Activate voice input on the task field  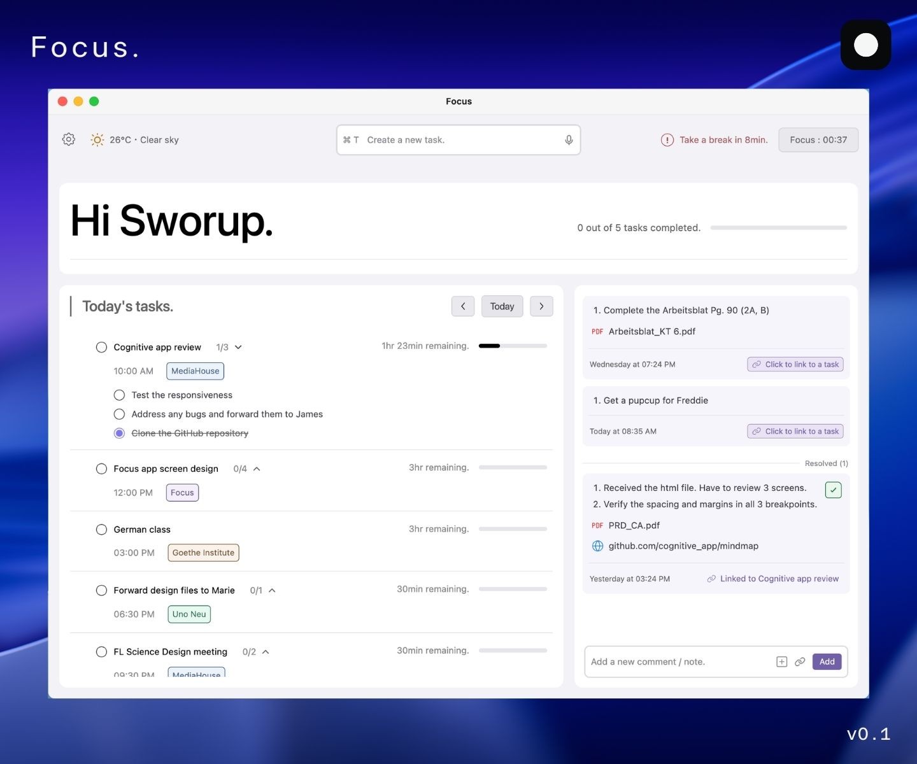tap(568, 139)
